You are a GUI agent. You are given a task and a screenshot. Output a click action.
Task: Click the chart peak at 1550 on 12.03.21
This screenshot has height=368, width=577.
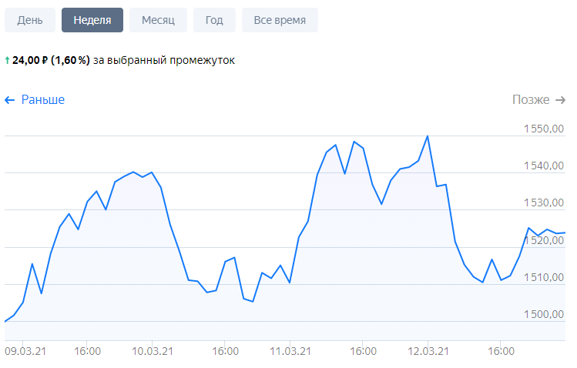click(428, 136)
